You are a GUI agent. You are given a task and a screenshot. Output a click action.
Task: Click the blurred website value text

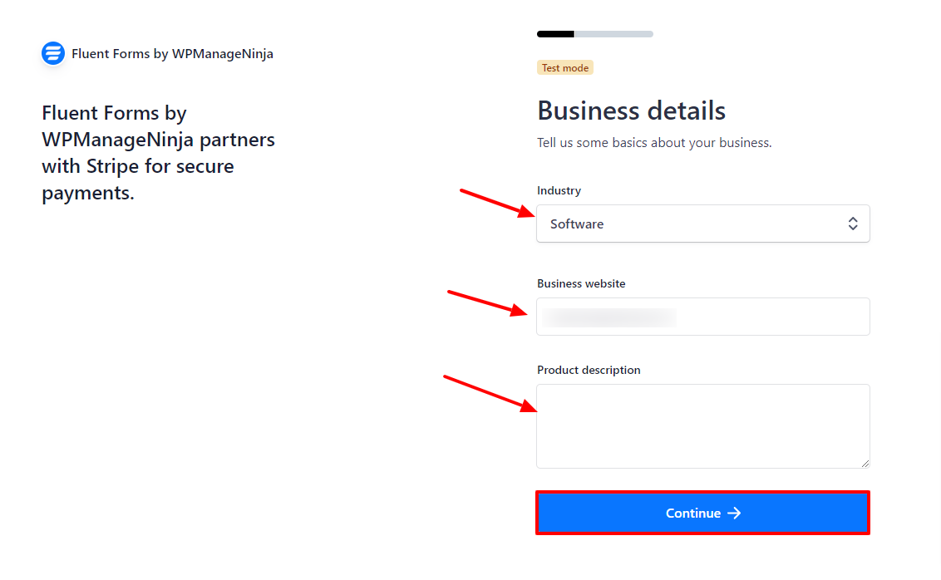(609, 317)
